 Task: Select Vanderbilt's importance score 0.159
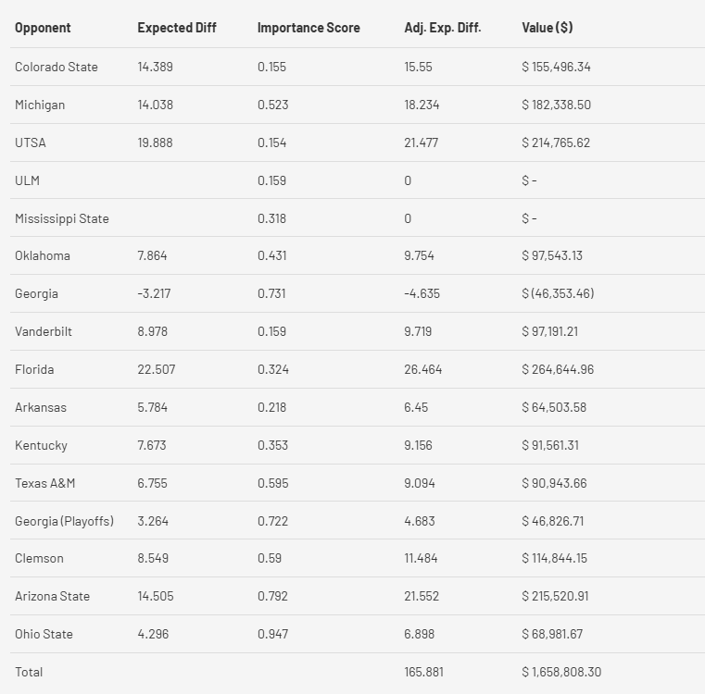pyautogui.click(x=272, y=331)
